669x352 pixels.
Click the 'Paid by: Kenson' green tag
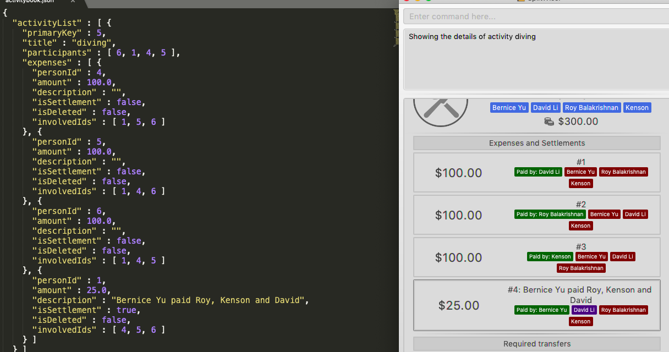(x=550, y=257)
